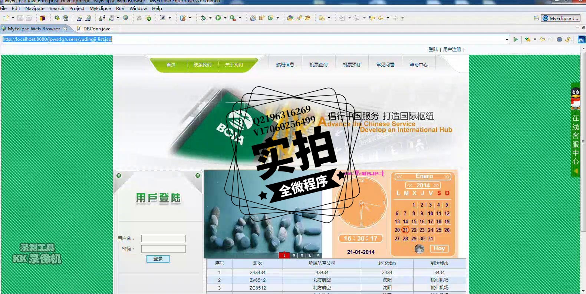The image size is (586, 294).
Task: Open the dropdown next to New icon
Action: click(13, 18)
